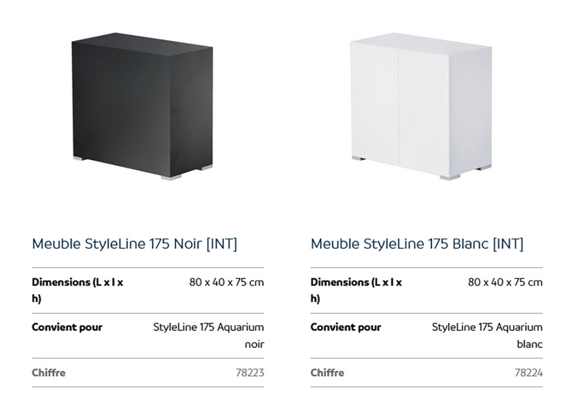Click Convient pour label in Blanc specs
This screenshot has height=395, width=566.
click(346, 327)
